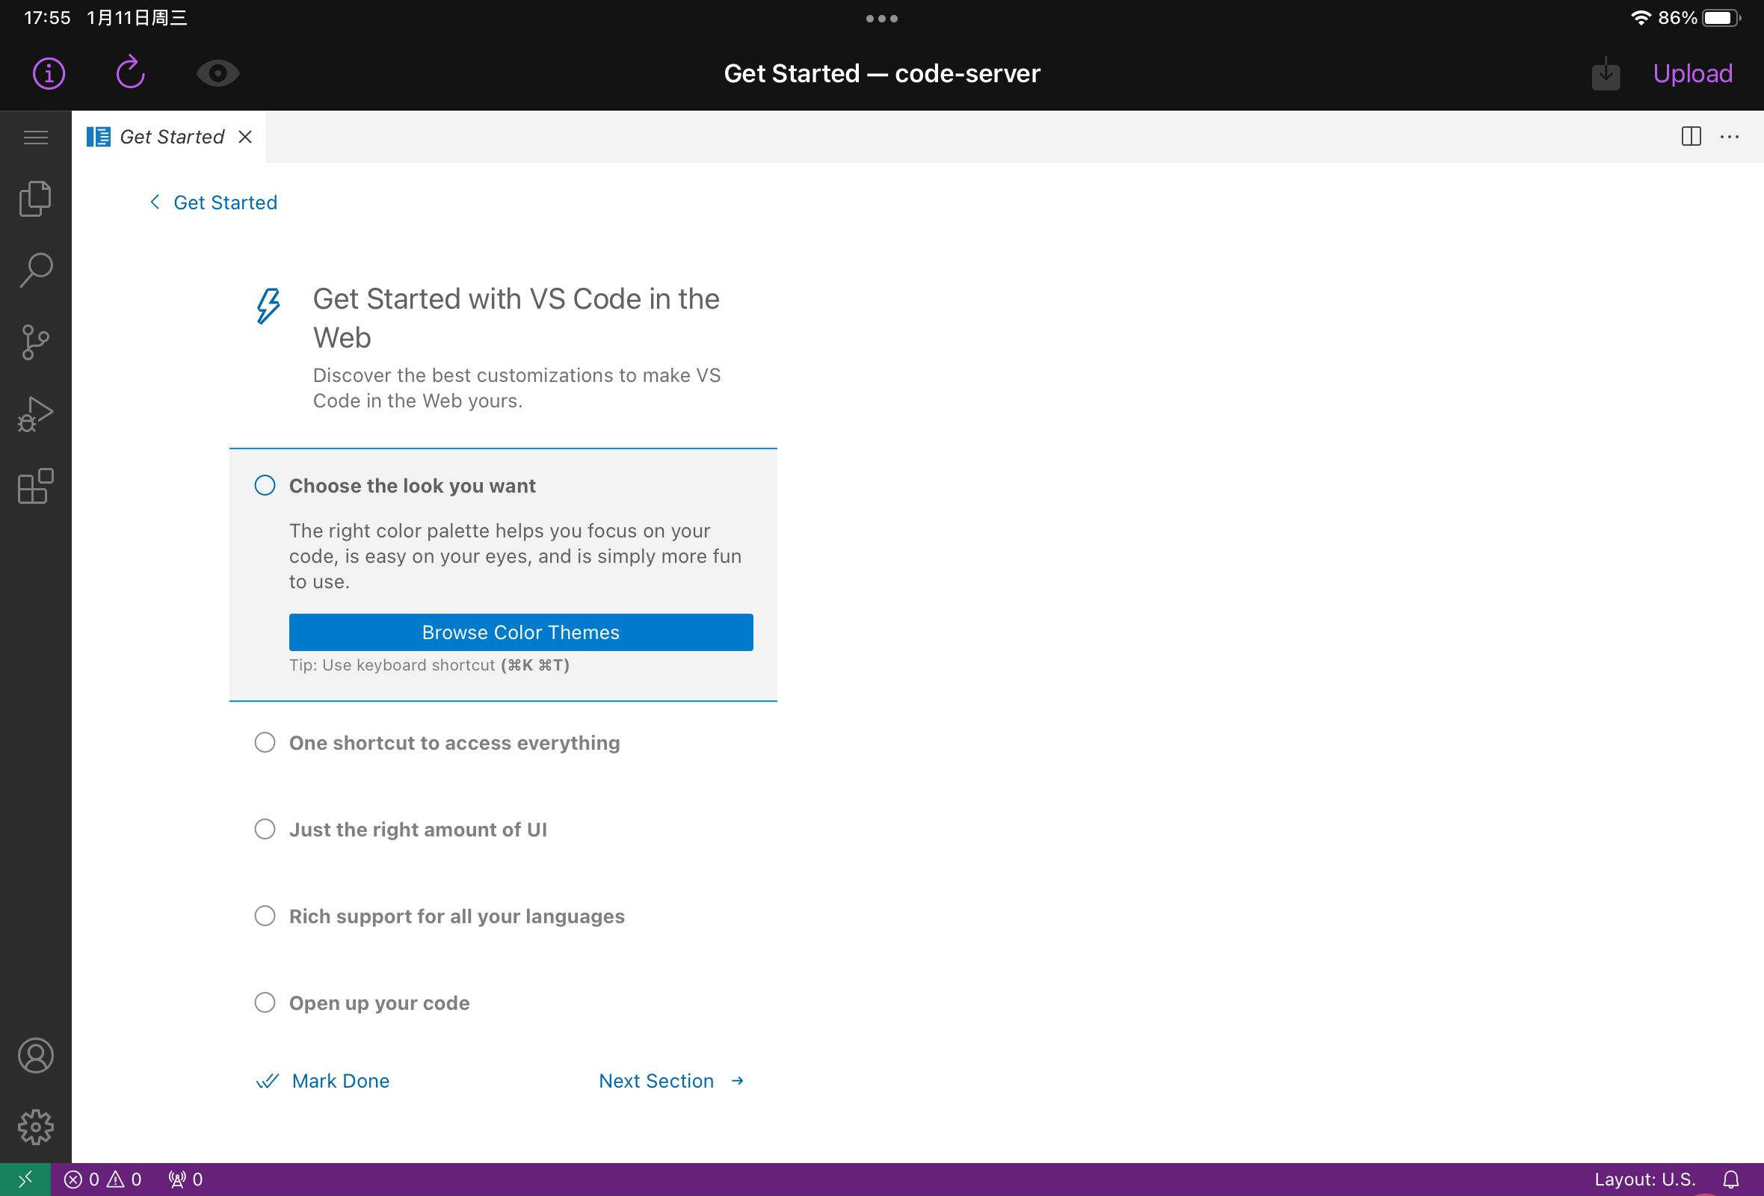
Task: Open the Explorer view
Action: tap(36, 199)
